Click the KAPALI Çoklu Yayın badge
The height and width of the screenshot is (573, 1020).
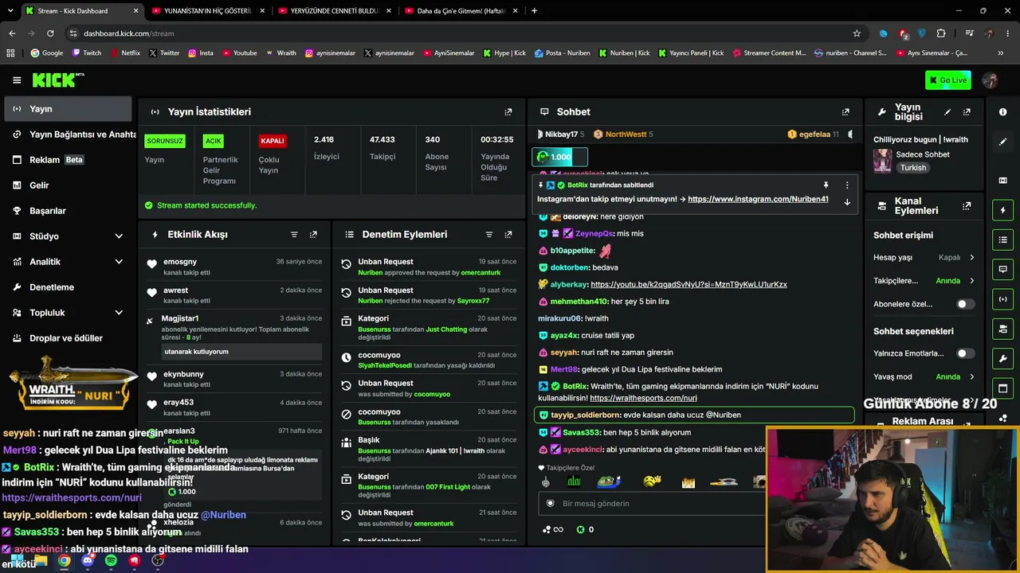click(273, 141)
